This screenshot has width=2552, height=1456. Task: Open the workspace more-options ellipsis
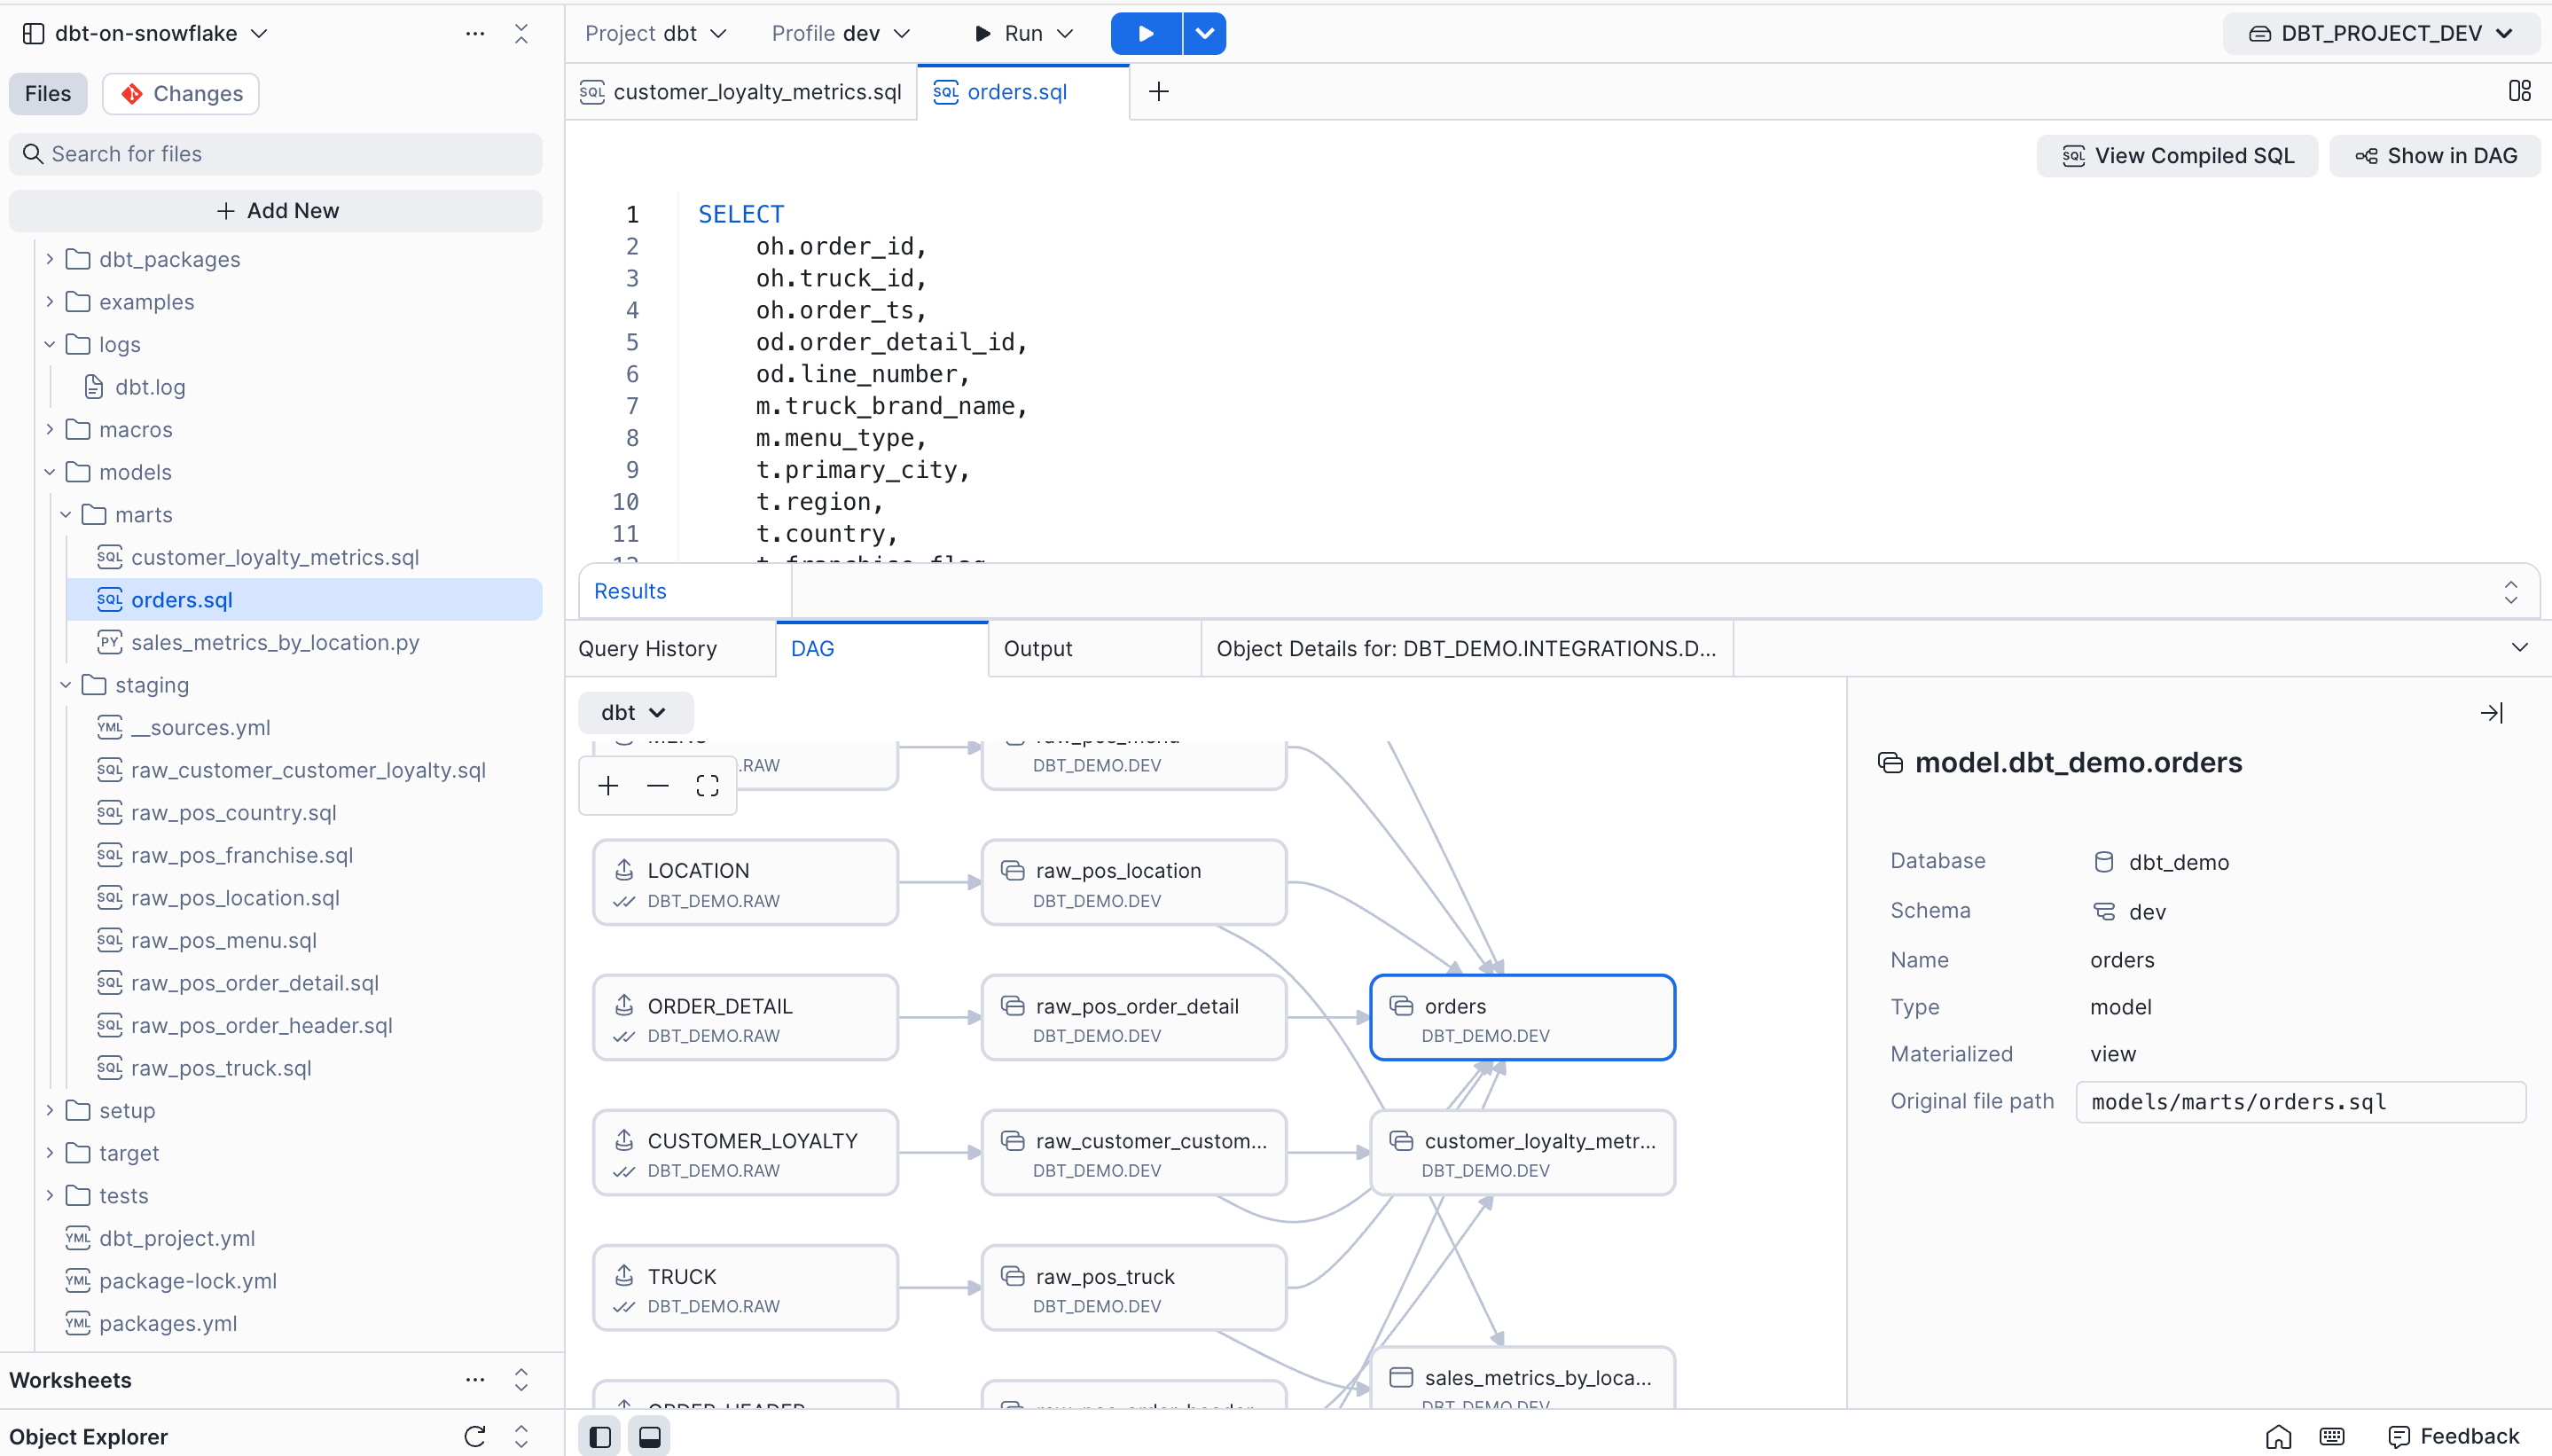pos(475,33)
